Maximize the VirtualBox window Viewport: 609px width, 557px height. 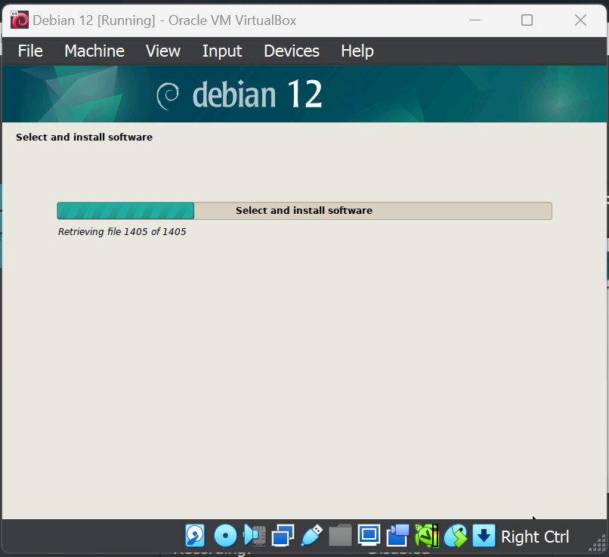click(527, 20)
